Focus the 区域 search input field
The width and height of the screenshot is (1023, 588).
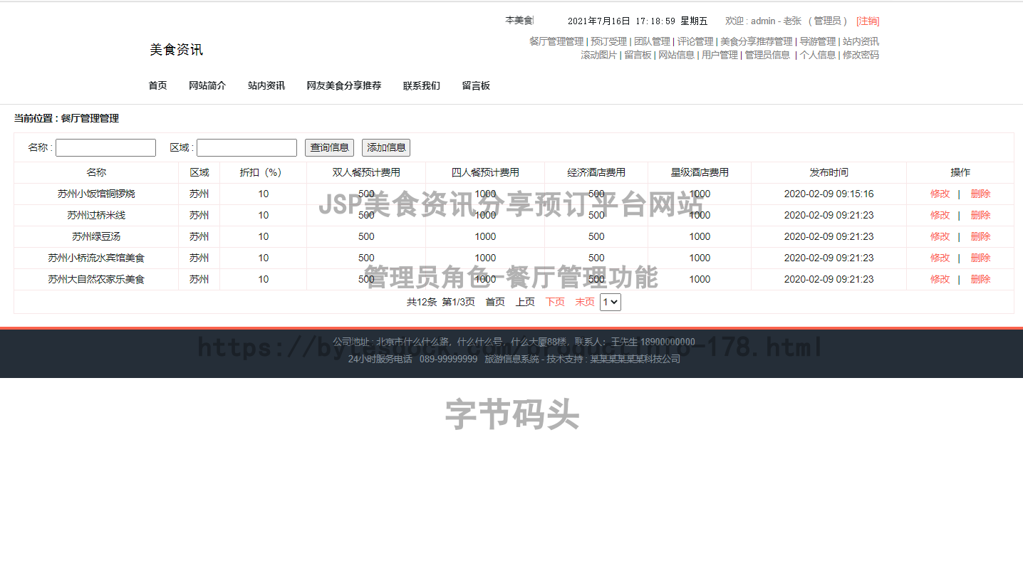tap(246, 147)
